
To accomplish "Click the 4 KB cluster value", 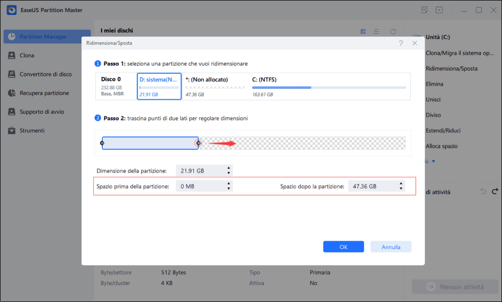I will coord(167,283).
